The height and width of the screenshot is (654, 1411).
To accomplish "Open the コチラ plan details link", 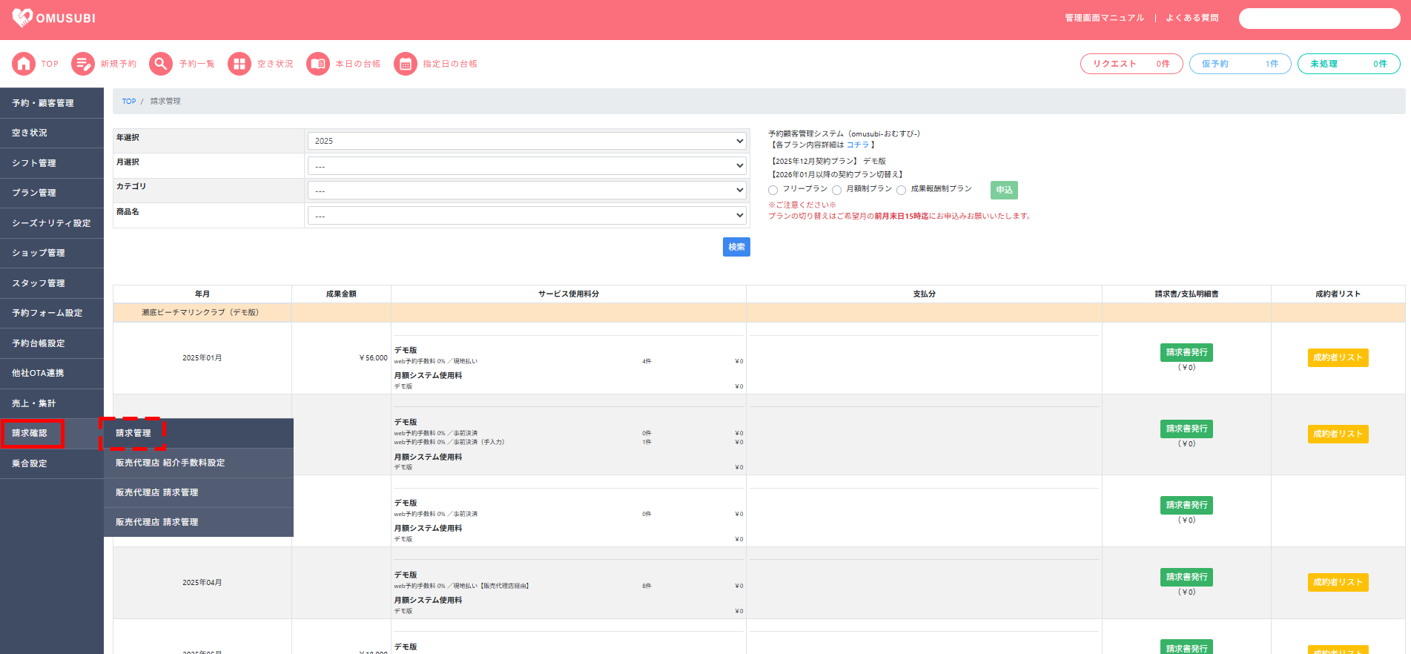I will 857,145.
